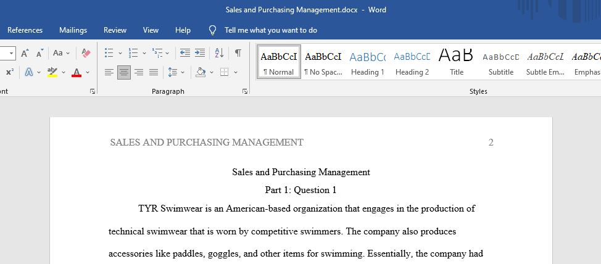Apply the Title style
601x264 pixels.
point(456,62)
